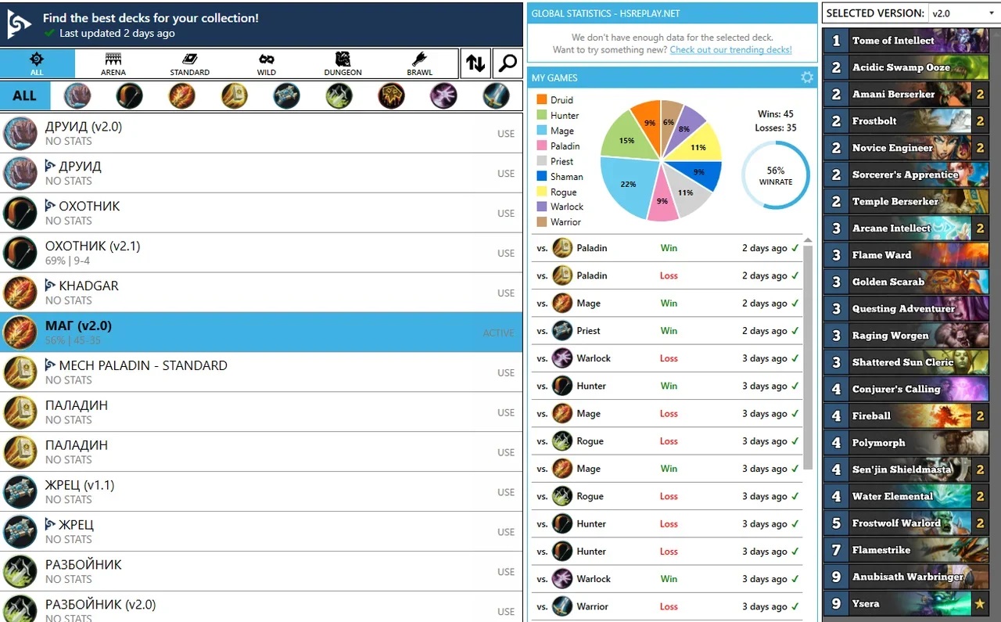Switch to the DUNGEON deck tab
1001x622 pixels.
point(343,63)
